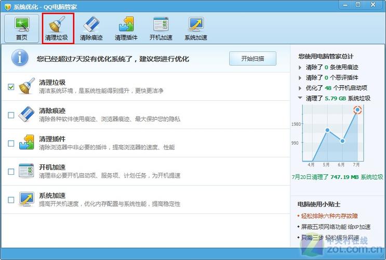Image resolution: width=386 pixels, height=260 pixels.
Task: Maximize the QQ电脑管家 window
Action: [x=358, y=5]
